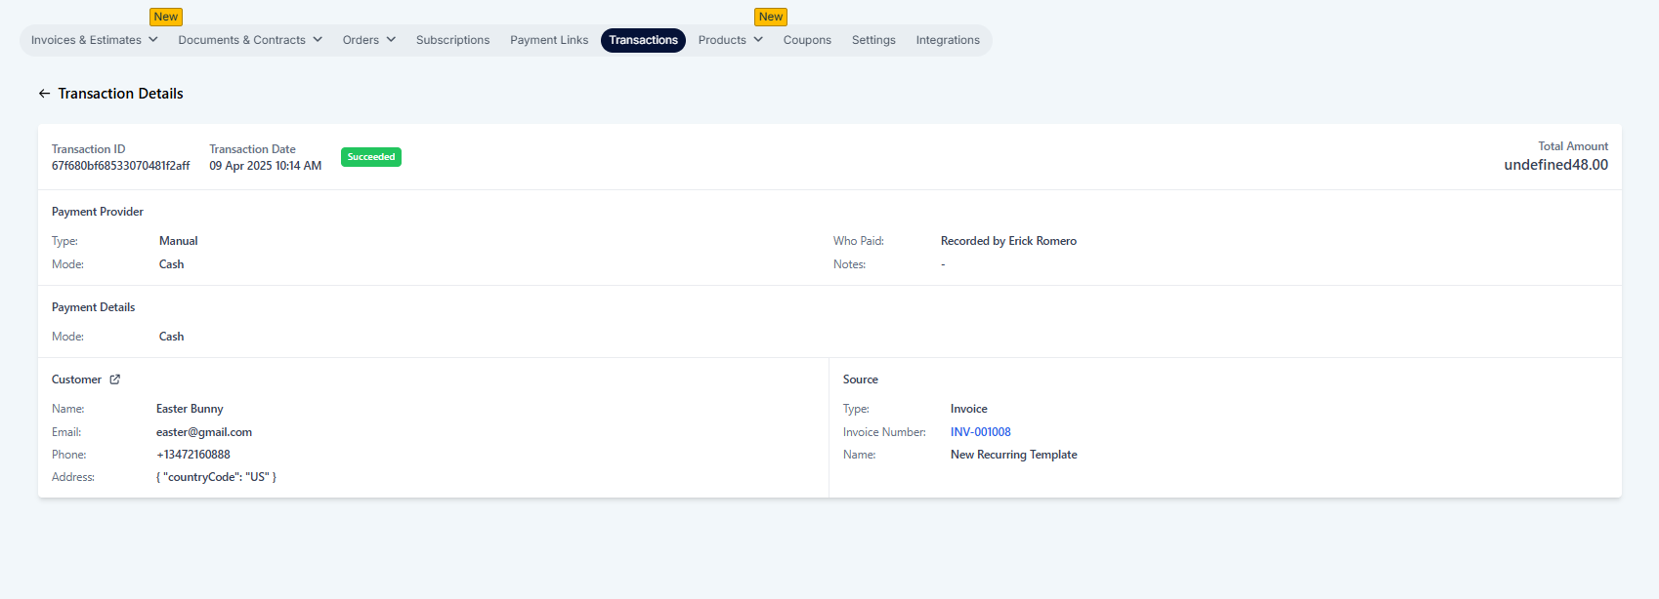Switch to the Payment Links tab
Image resolution: width=1659 pixels, height=599 pixels.
pyautogui.click(x=549, y=40)
